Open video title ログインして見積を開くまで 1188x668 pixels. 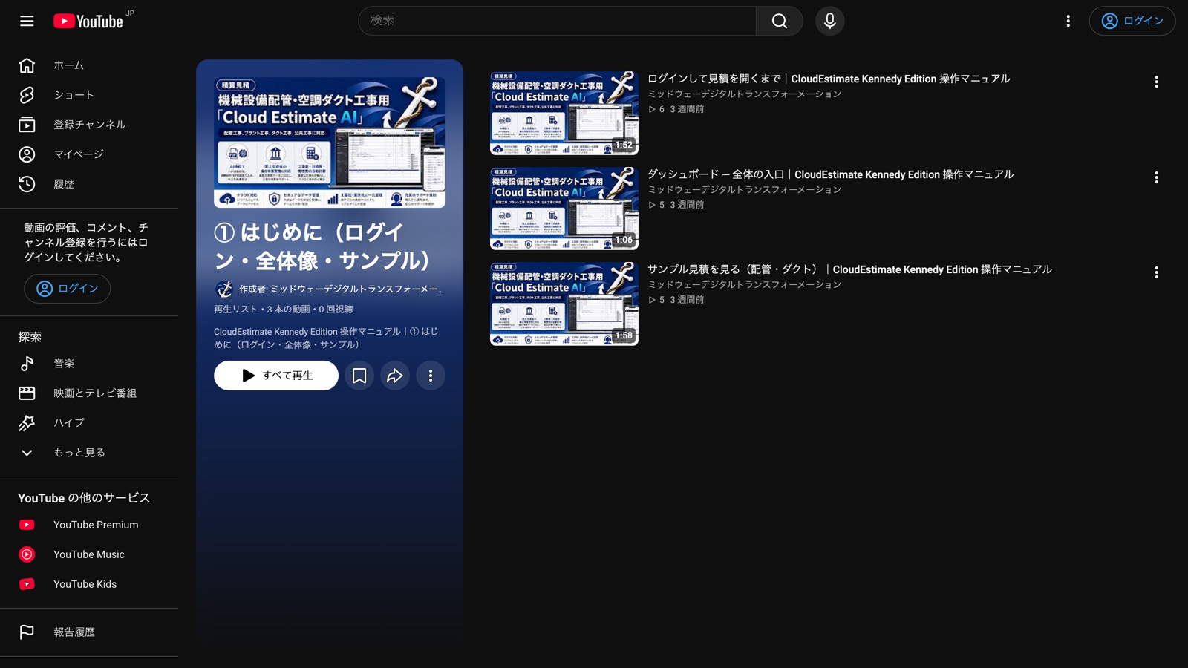point(829,79)
